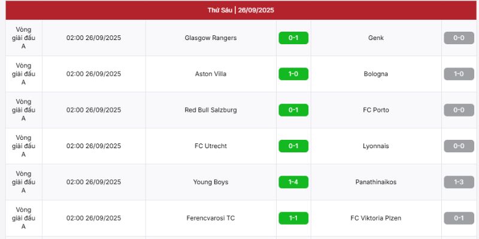Open Glasgow Rangers team link
This screenshot has height=239, width=479.
click(x=211, y=38)
